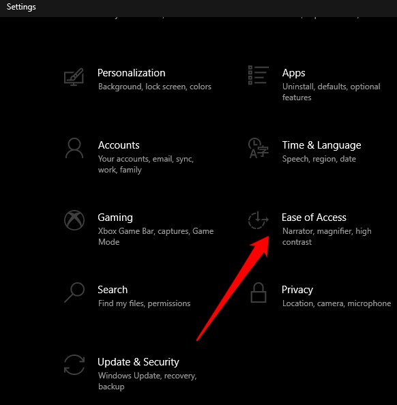This screenshot has height=405, width=397.
Task: Click 'Windows Update, recovery, backup' description
Action: click(147, 381)
